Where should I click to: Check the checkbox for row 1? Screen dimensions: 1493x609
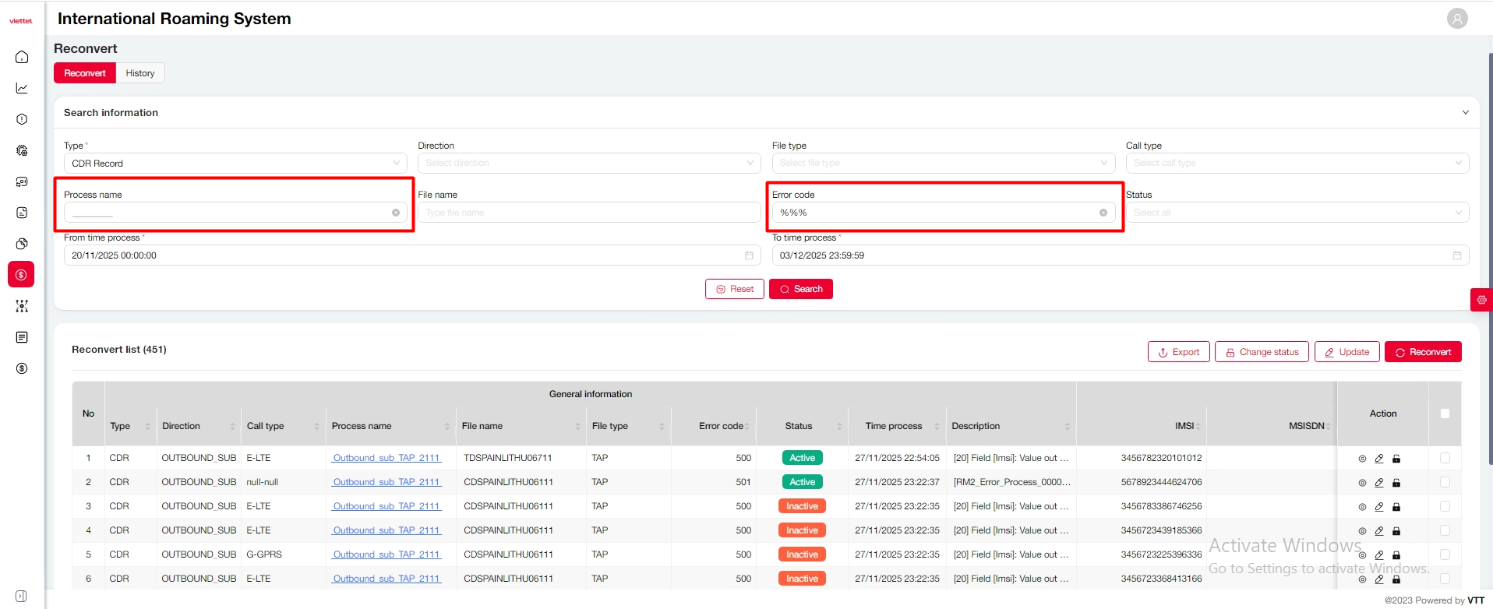pyautogui.click(x=1445, y=458)
